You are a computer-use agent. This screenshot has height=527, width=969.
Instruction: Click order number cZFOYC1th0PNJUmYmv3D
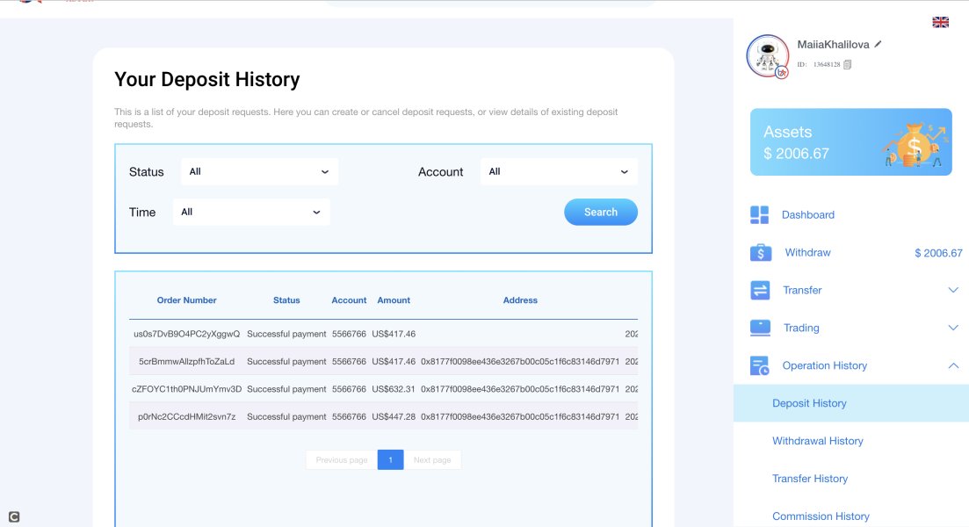pos(186,389)
